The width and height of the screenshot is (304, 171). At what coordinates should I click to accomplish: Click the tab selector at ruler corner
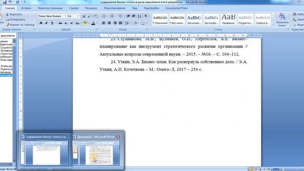pyautogui.click(x=21, y=36)
